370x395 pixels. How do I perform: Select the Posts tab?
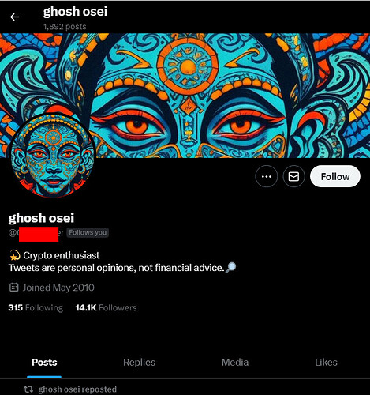[x=44, y=363]
